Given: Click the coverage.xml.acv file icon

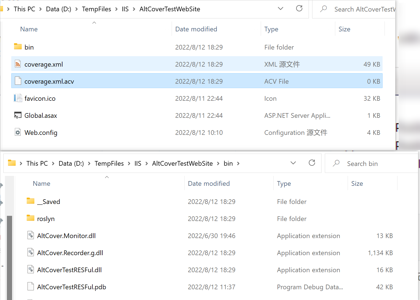Looking at the screenshot, I should coord(18,81).
